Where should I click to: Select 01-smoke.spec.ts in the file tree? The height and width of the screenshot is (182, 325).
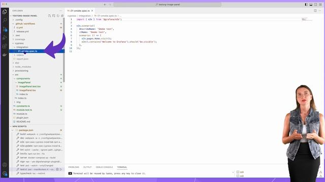(x=37, y=51)
